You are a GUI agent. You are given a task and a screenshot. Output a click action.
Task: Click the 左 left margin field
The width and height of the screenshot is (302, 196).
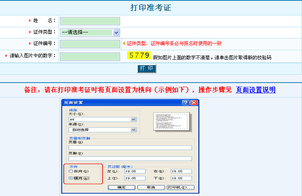(135, 171)
